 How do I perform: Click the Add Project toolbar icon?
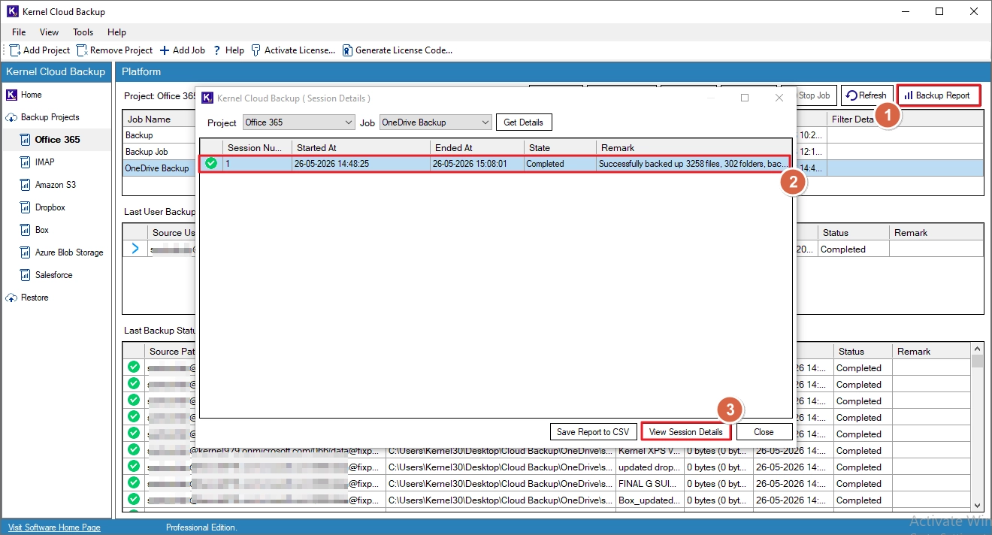pos(15,50)
